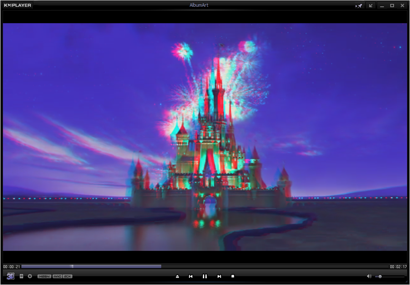This screenshot has height=285, width=410.
Task: Click the 2CH audio channel badge
Action: (x=67, y=277)
